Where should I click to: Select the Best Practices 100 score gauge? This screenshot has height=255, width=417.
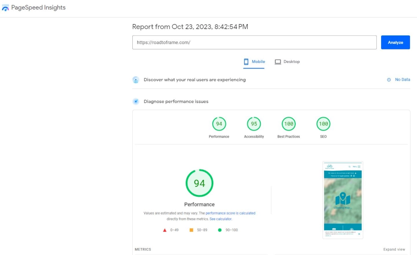[289, 124]
